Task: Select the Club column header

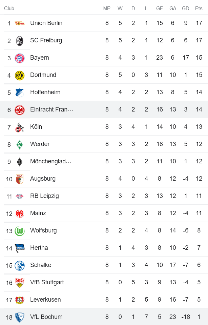Action: (9, 8)
